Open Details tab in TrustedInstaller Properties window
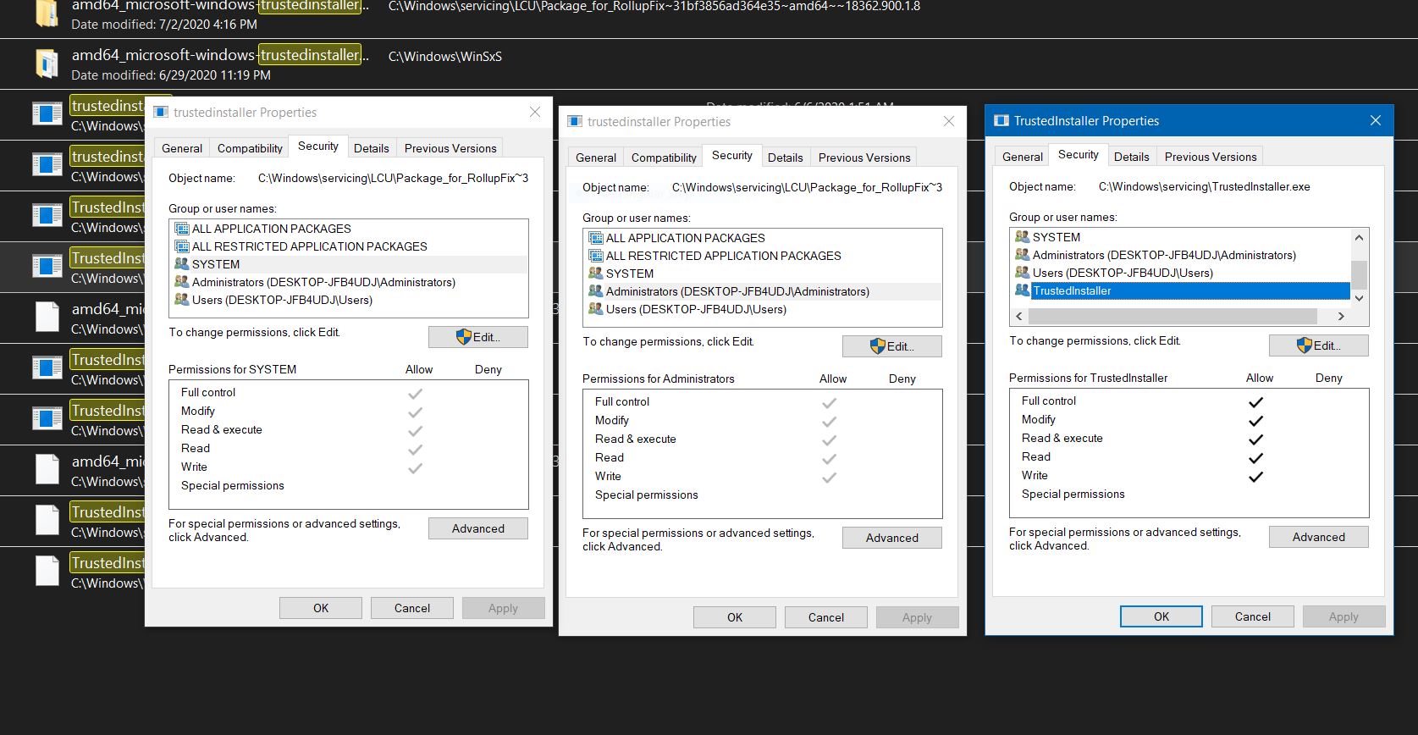The width and height of the screenshot is (1418, 735). click(1131, 157)
